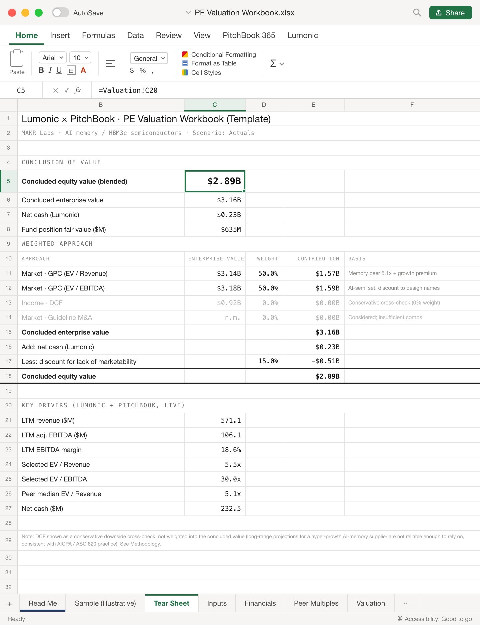Open the cell Borders tool

tap(71, 70)
